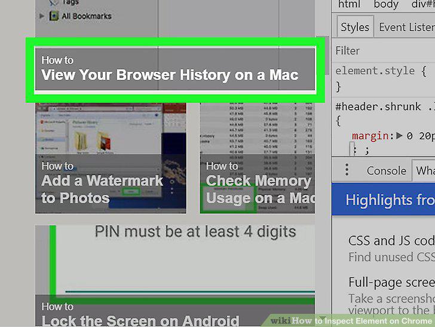Switch to the What's New drawer tab
Image resolution: width=435 pixels, height=327 pixels.
pos(423,170)
